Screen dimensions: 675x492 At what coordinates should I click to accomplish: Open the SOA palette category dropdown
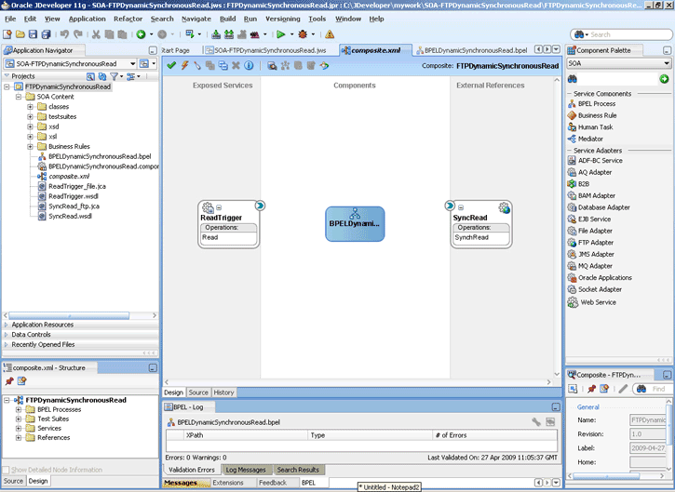coord(667,63)
